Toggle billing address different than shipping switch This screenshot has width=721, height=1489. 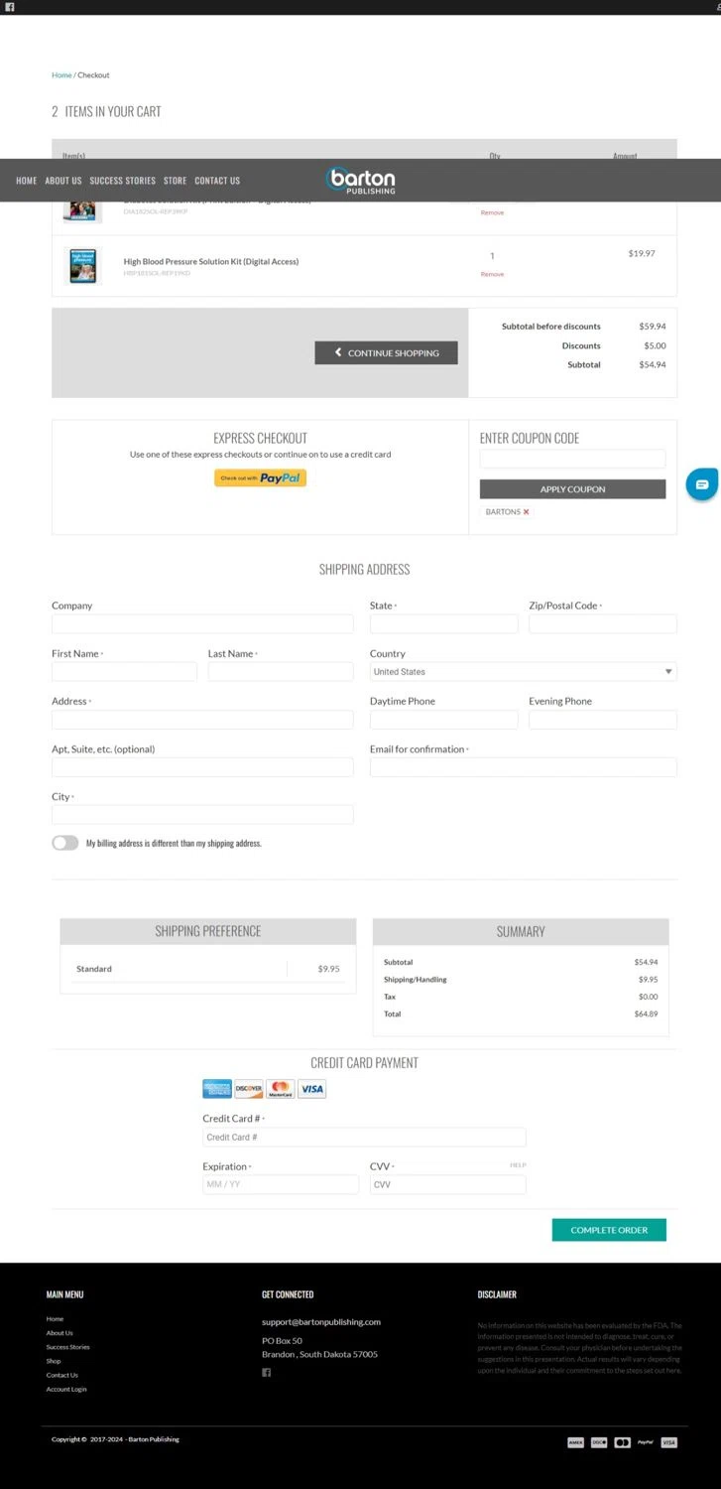coord(65,843)
